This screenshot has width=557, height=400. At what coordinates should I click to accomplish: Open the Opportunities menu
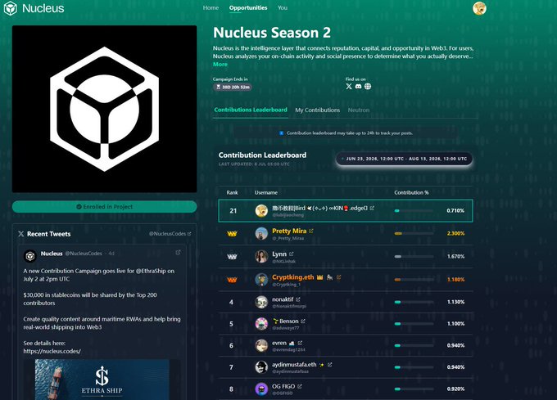point(248,8)
